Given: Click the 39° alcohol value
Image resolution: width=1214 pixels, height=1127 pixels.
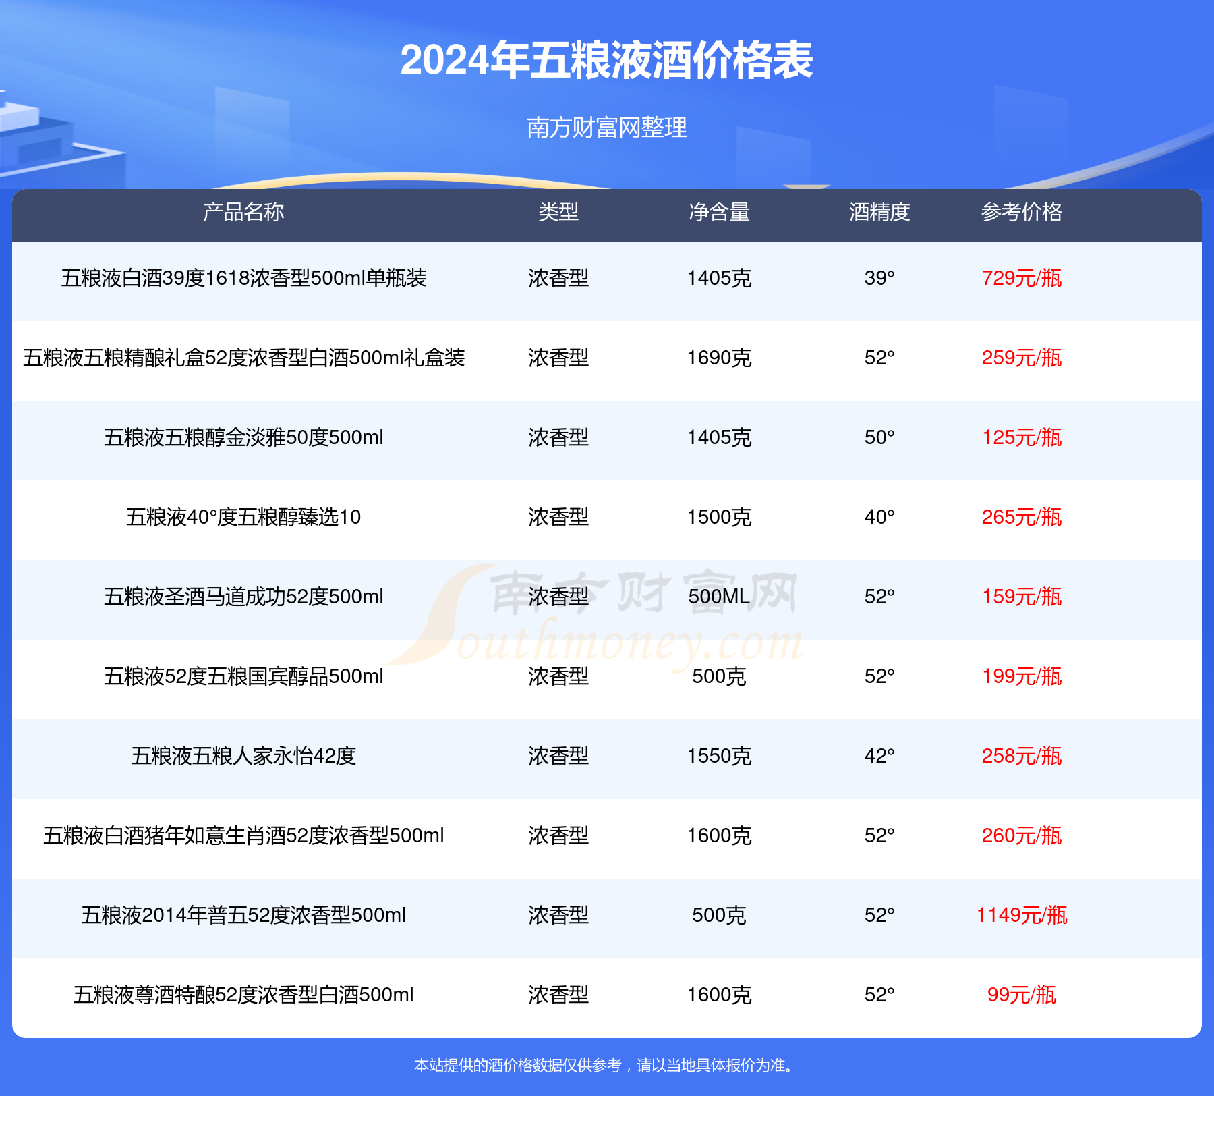Looking at the screenshot, I should (879, 278).
